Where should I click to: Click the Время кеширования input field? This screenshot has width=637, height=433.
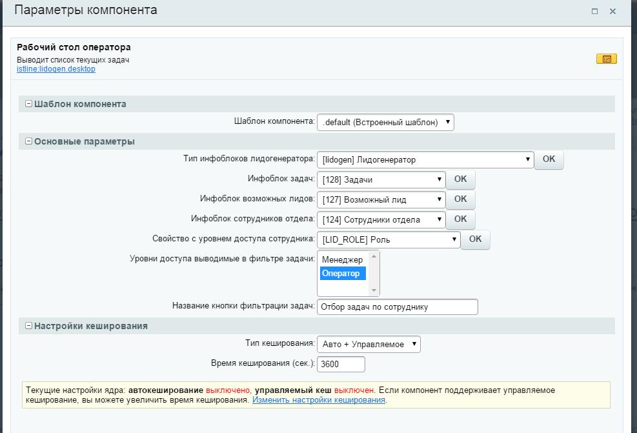click(x=341, y=364)
